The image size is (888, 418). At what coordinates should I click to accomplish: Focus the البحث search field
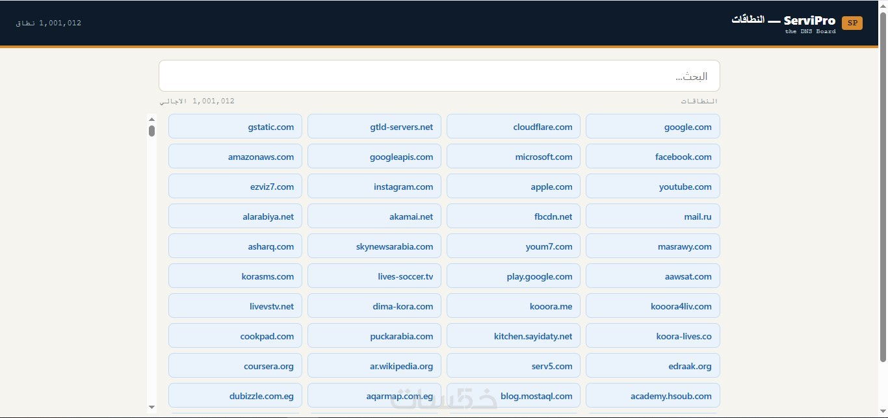tap(439, 76)
